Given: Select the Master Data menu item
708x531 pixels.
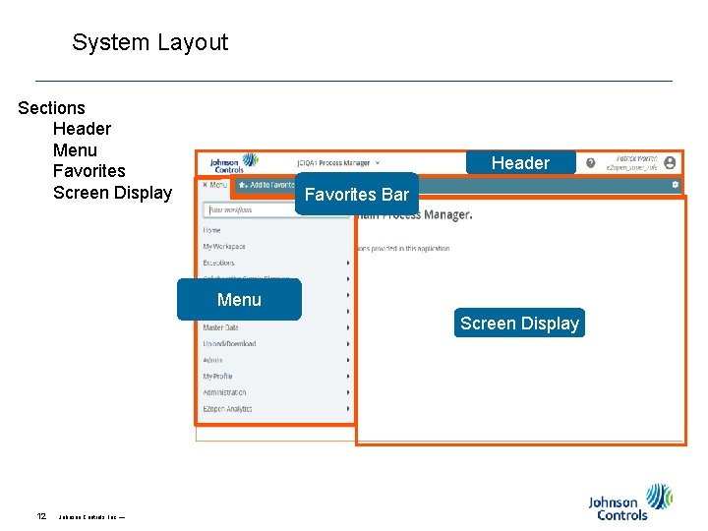Looking at the screenshot, I should (x=220, y=327).
